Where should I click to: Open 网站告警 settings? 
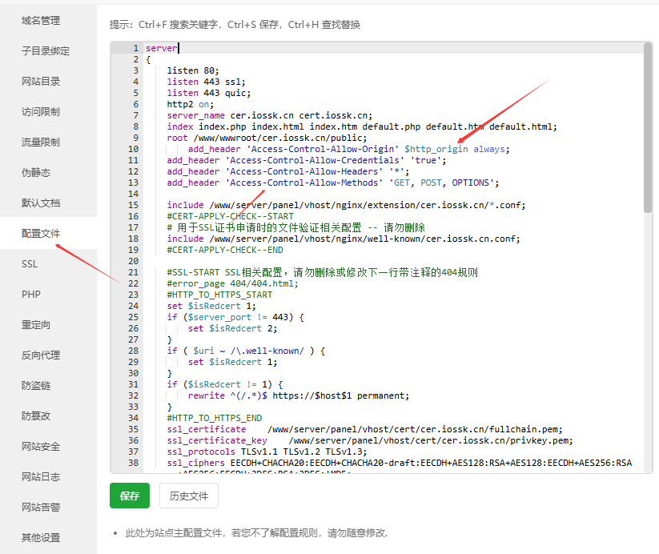(x=41, y=508)
